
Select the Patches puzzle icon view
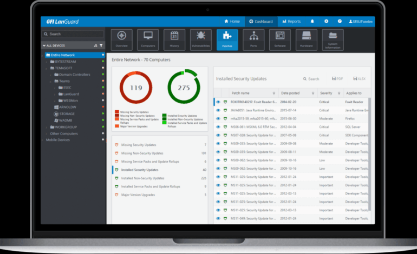227,40
